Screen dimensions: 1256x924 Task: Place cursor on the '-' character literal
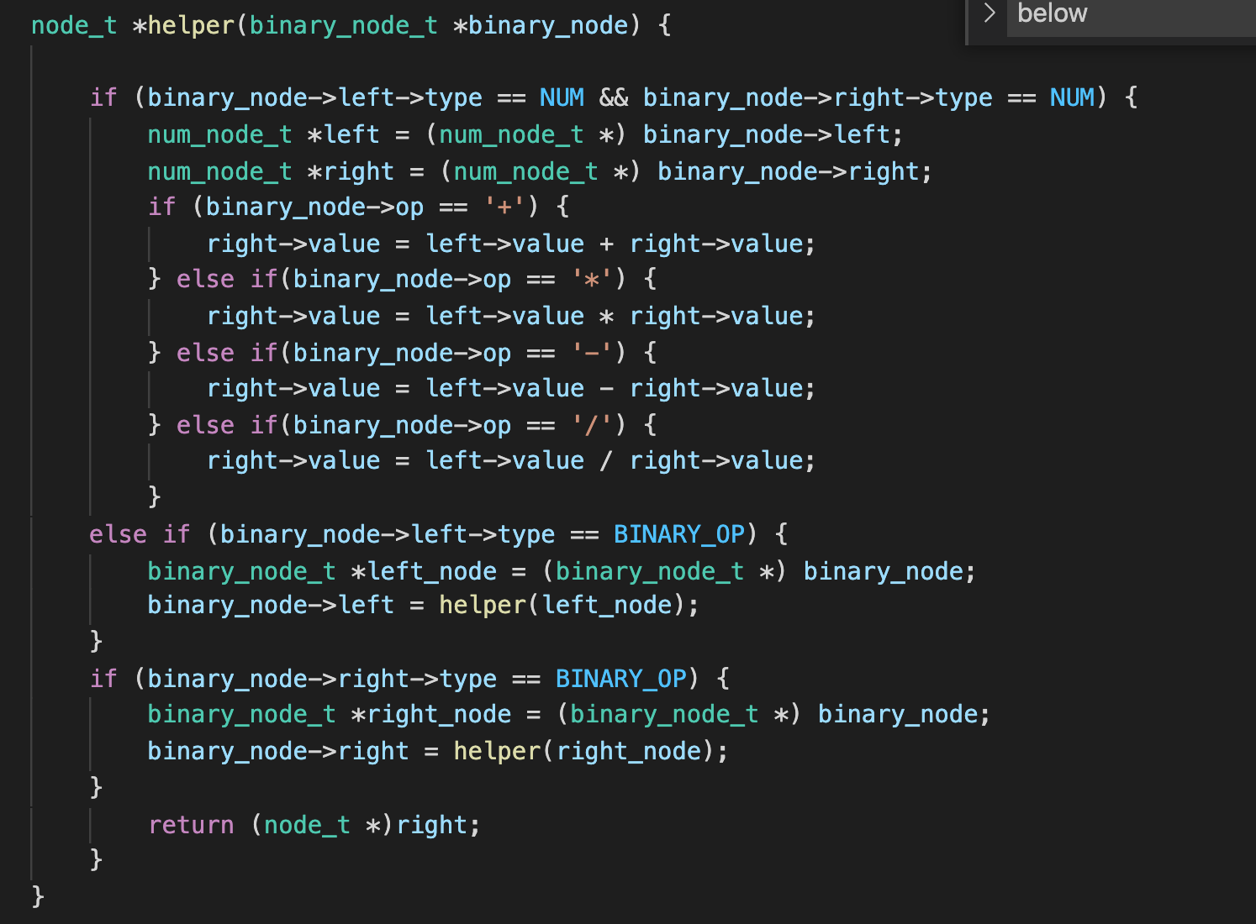point(592,353)
